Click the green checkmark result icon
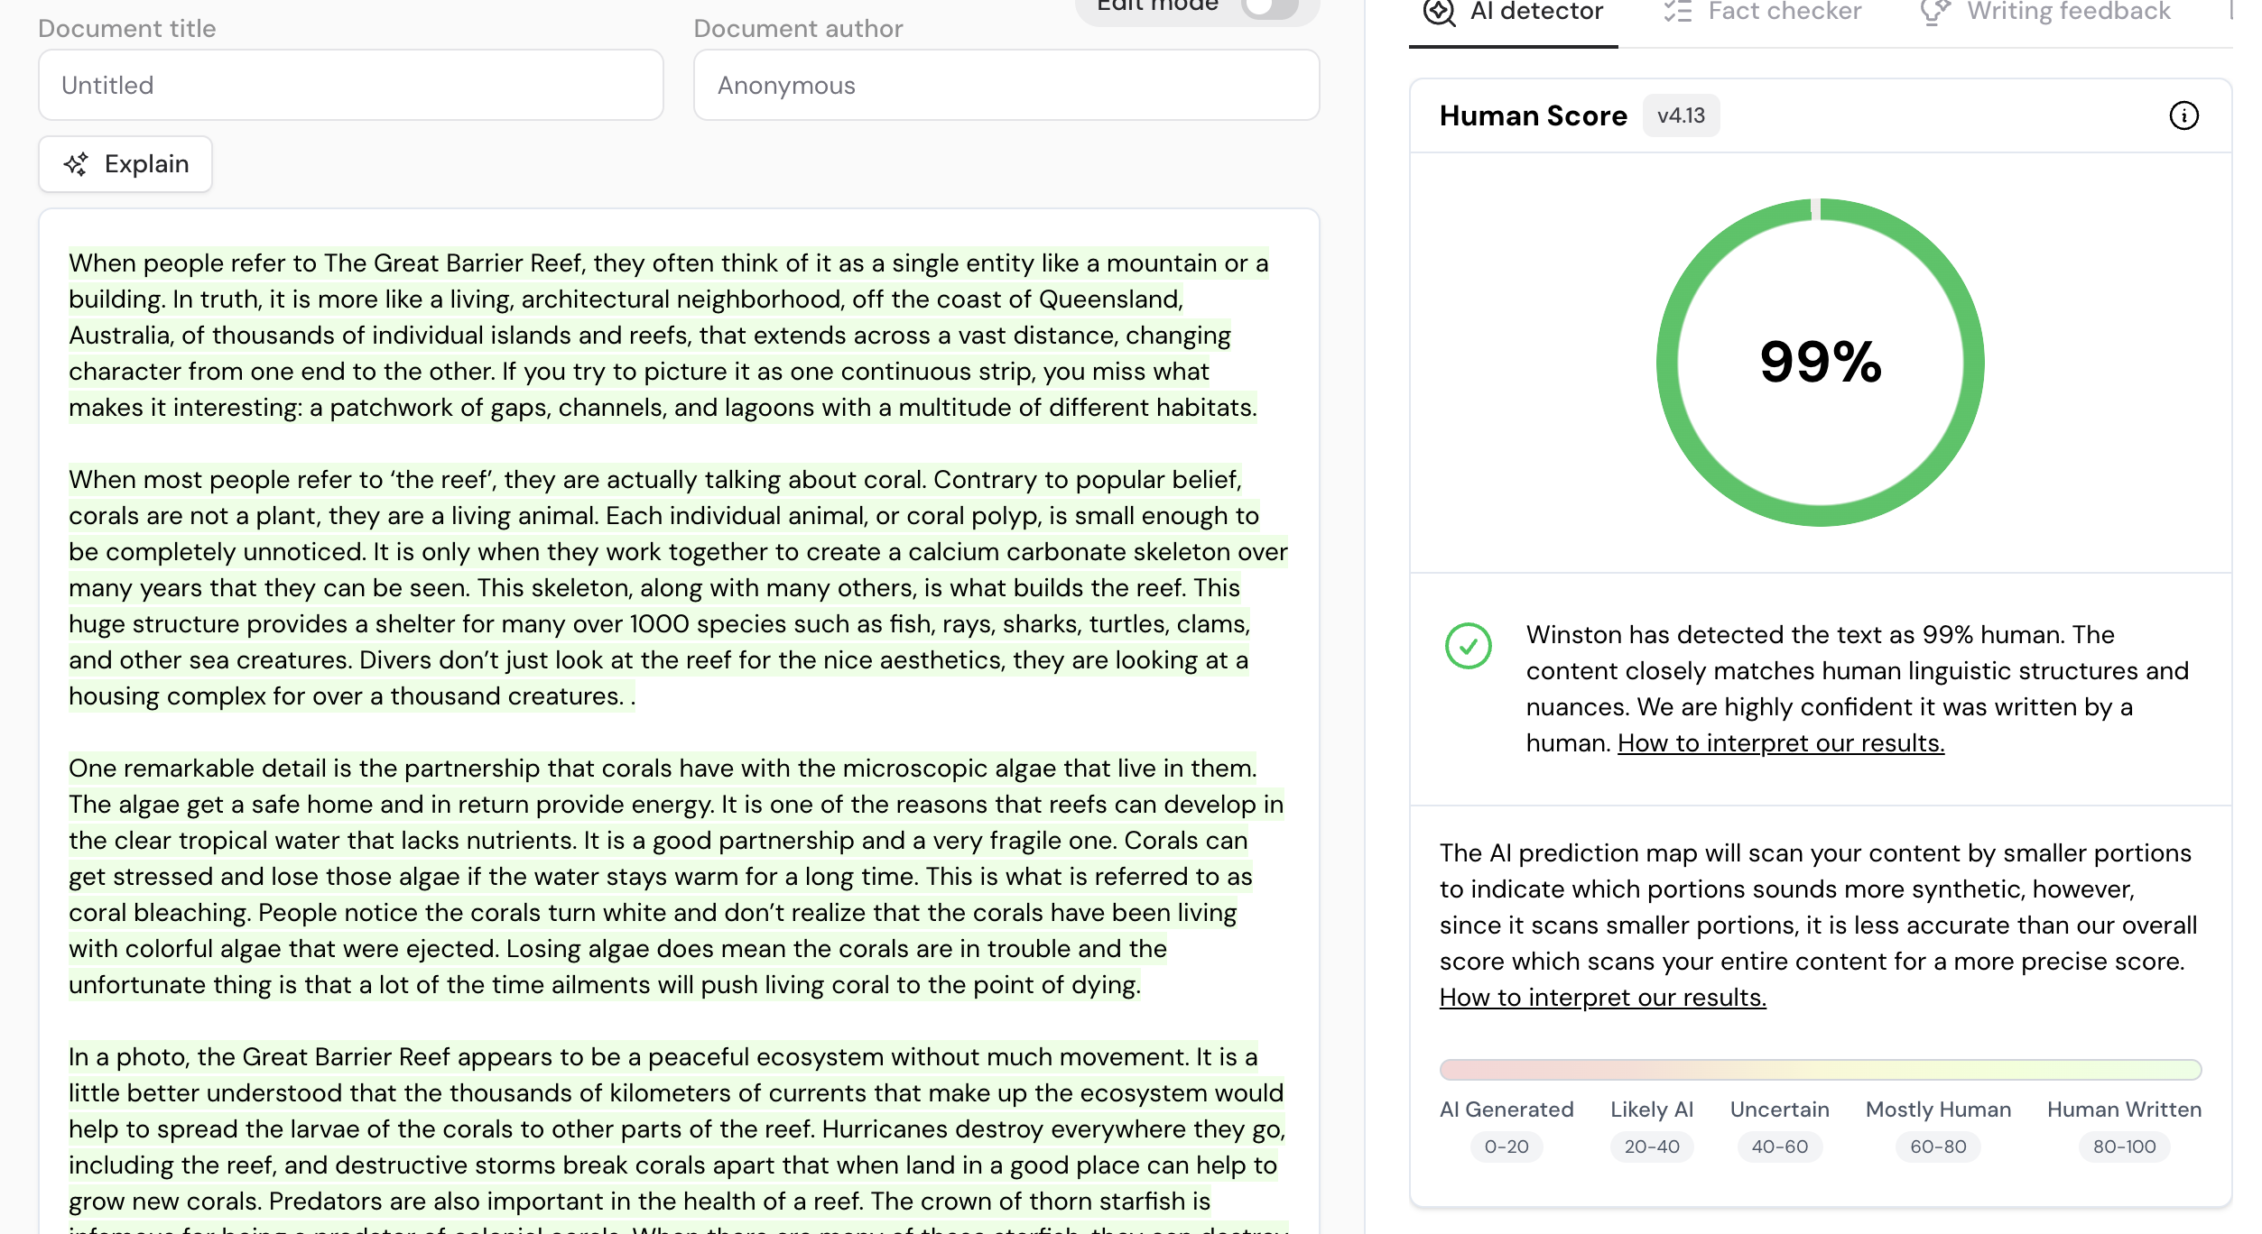The height and width of the screenshot is (1234, 2262). 1468,646
